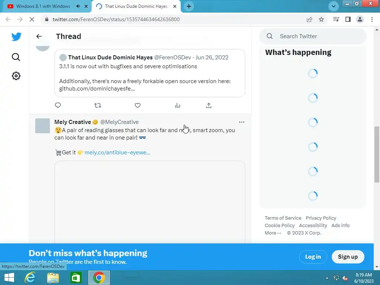Go back using the Thread back arrow
380x285 pixels.
[39, 36]
